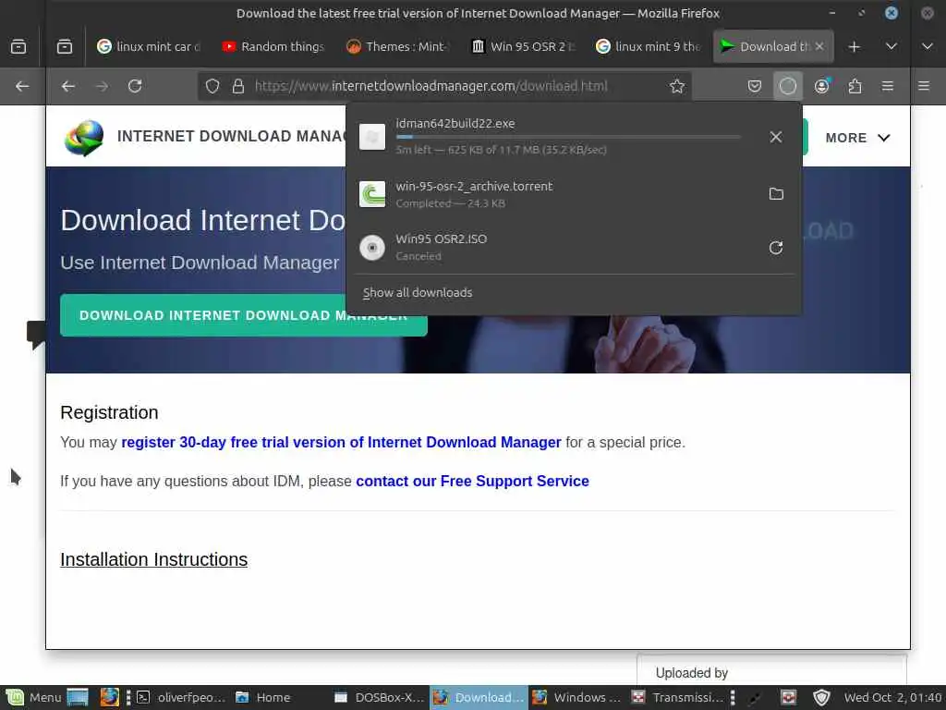Screen dimensions: 946x710
Task: Switch to 'Random things' YouTube tab
Action: 273,46
